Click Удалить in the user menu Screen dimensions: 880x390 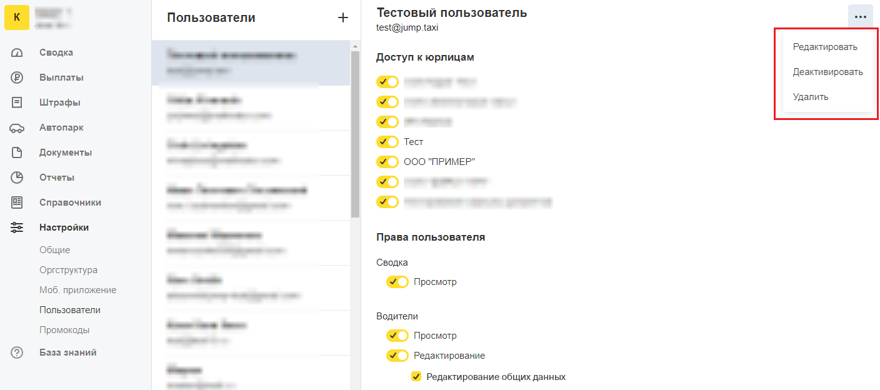click(x=811, y=97)
